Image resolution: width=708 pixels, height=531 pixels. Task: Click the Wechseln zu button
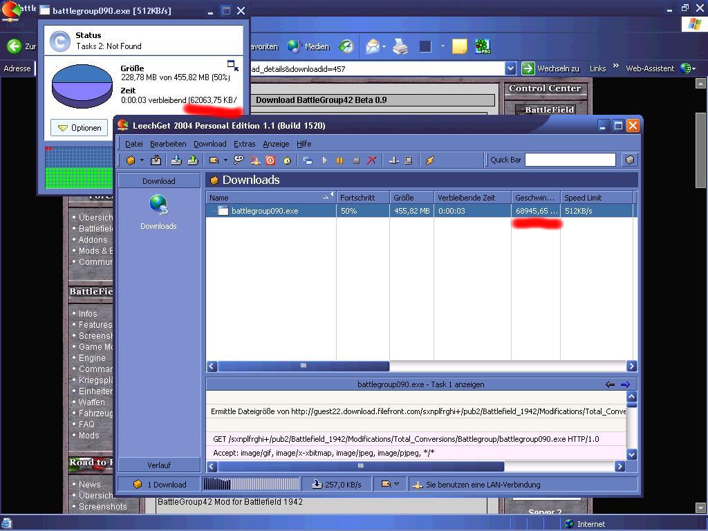point(550,68)
